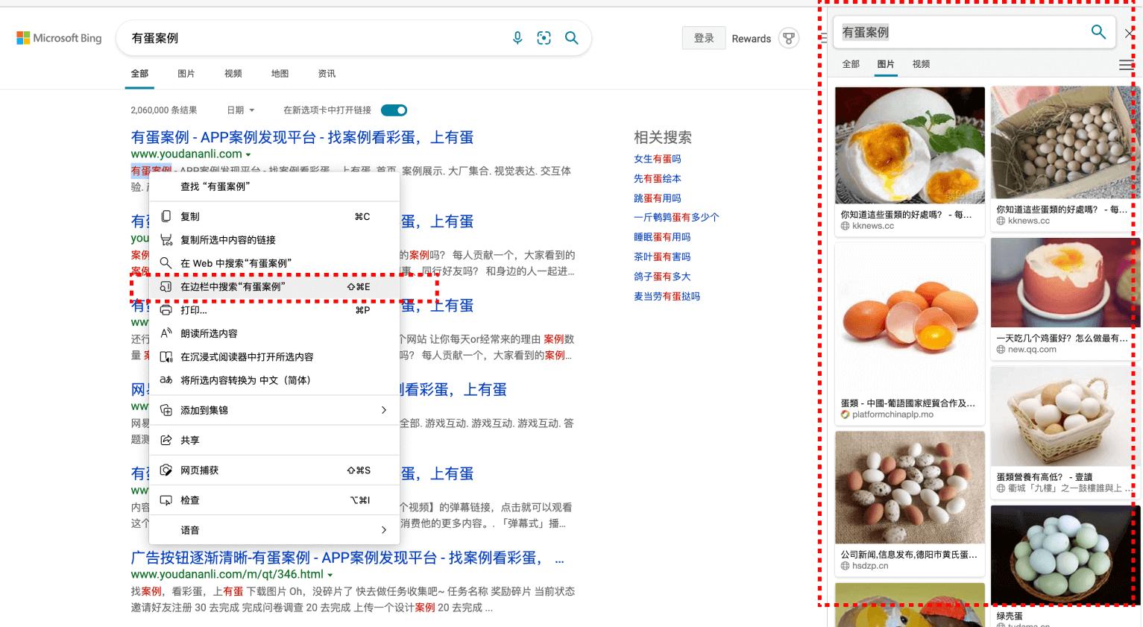
Task: Expand the 日期 date filter dropdown
Action: click(241, 110)
